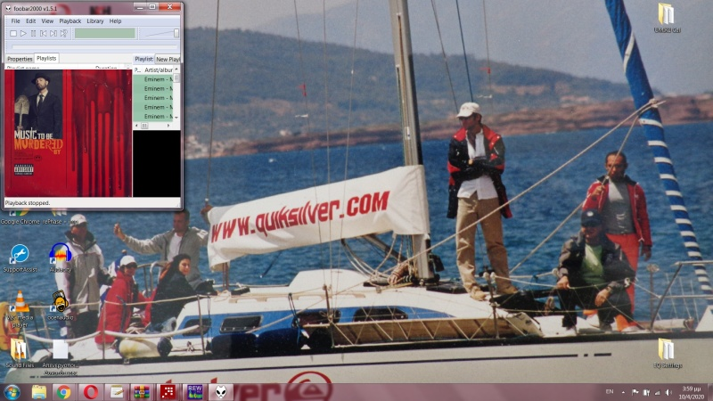Stop playback in foobar2000
Screen dimensions: 713x401
(x=13, y=33)
